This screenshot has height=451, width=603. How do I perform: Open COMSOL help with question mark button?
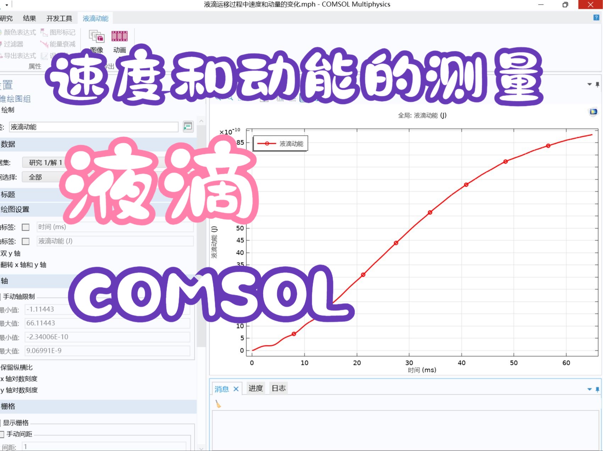coord(596,17)
